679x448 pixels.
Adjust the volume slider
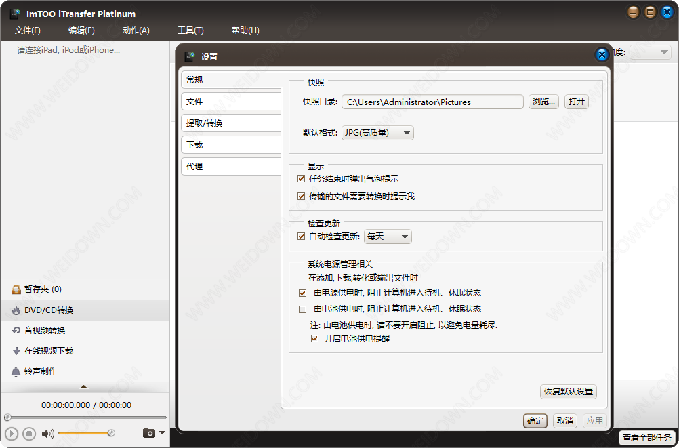click(85, 433)
